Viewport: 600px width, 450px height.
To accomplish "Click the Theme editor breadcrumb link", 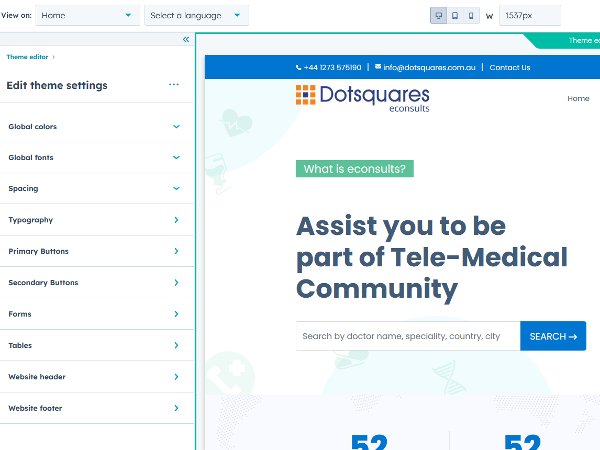I will pyautogui.click(x=27, y=57).
